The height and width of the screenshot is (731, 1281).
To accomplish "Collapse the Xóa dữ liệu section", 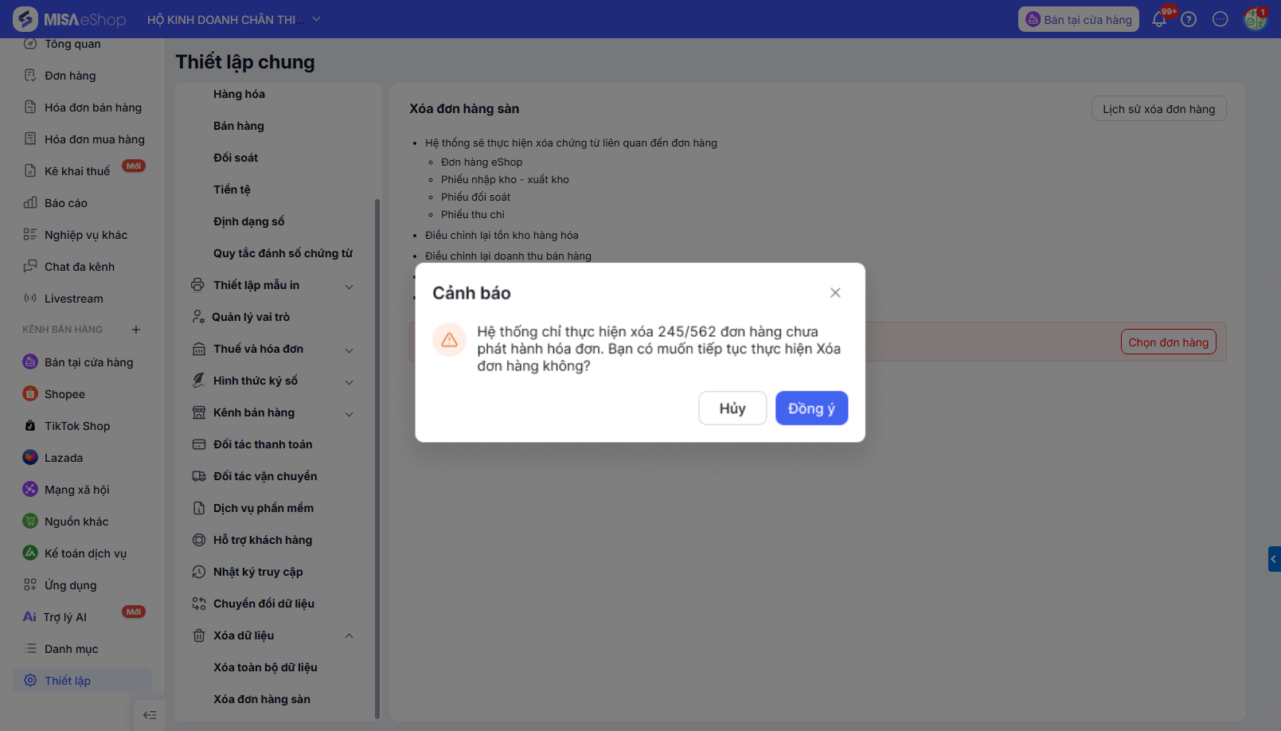I will click(x=349, y=635).
